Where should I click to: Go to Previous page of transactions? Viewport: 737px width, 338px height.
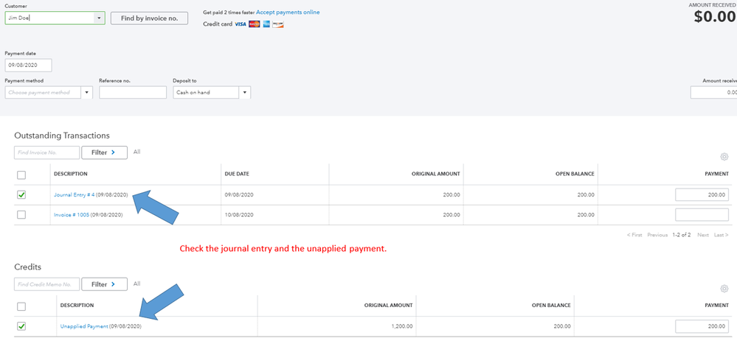point(657,235)
